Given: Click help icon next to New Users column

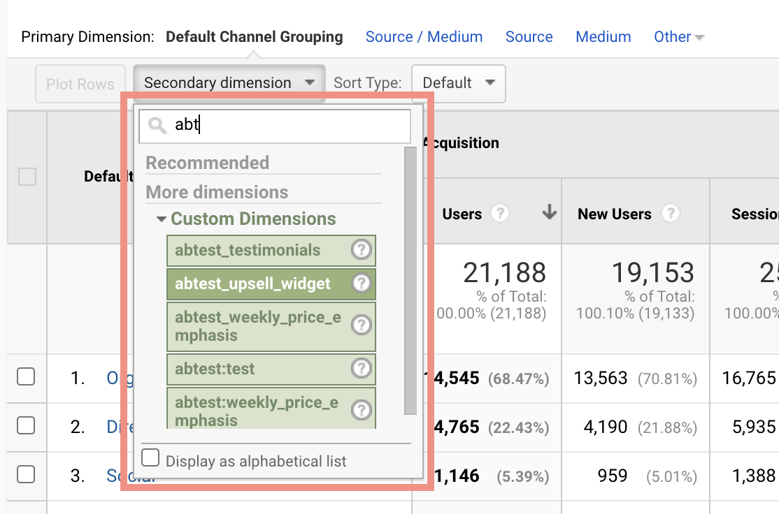Looking at the screenshot, I should point(670,214).
